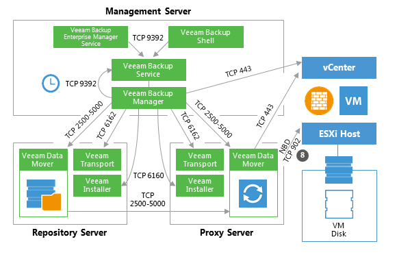Click Veeam Data Mover in Repository Server
The height and width of the screenshot is (259, 397).
43,160
